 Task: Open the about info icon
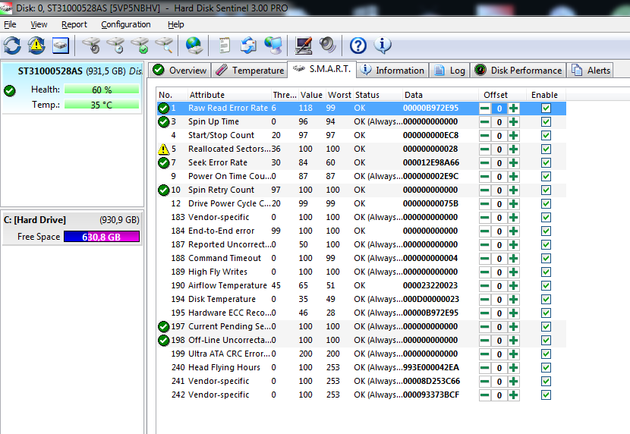[382, 46]
